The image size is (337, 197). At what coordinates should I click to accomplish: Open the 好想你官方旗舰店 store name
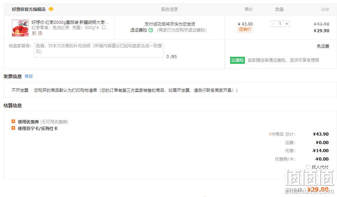tap(29, 9)
